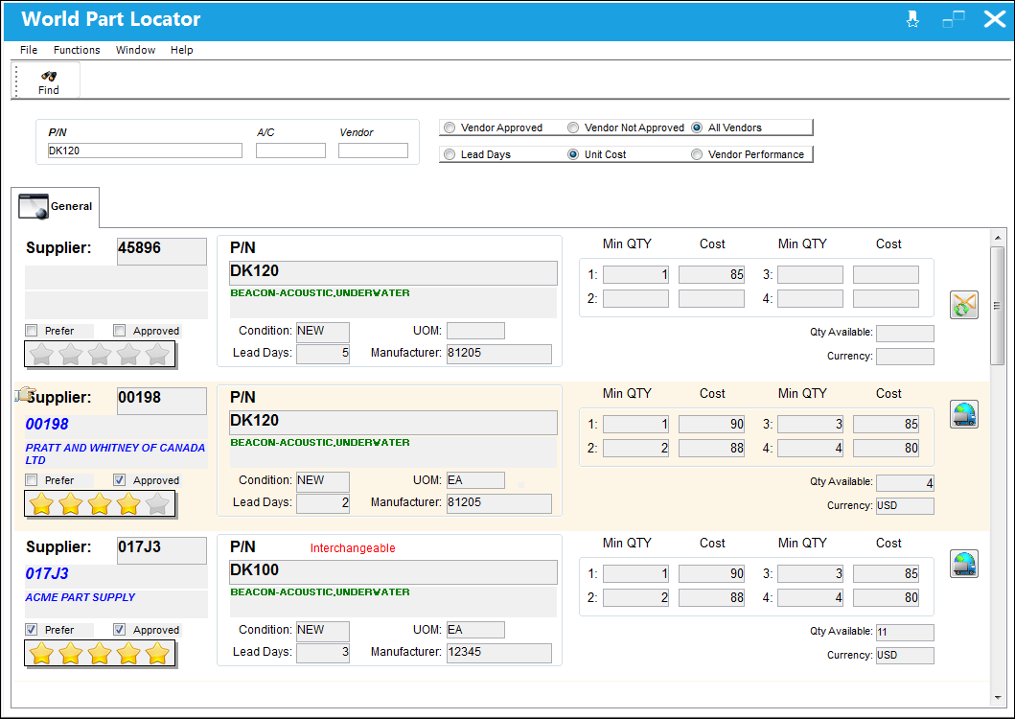This screenshot has height=719, width=1015.
Task: Click the A/C search input field
Action: pos(290,151)
